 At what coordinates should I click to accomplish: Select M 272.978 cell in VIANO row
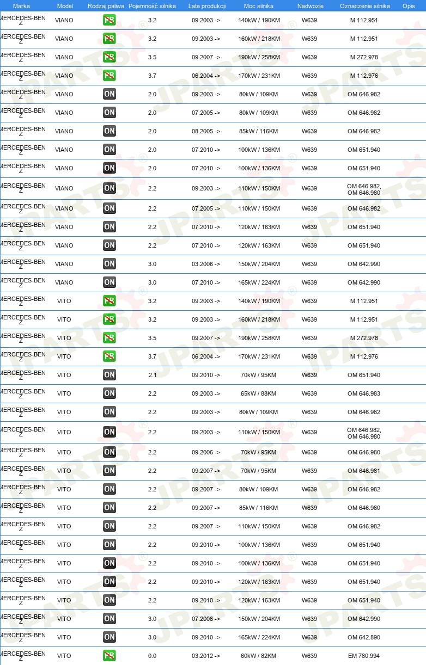click(364, 57)
